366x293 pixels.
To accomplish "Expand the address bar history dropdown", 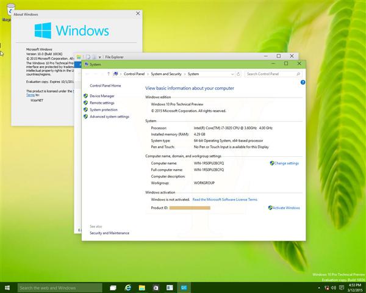I will pyautogui.click(x=234, y=74).
